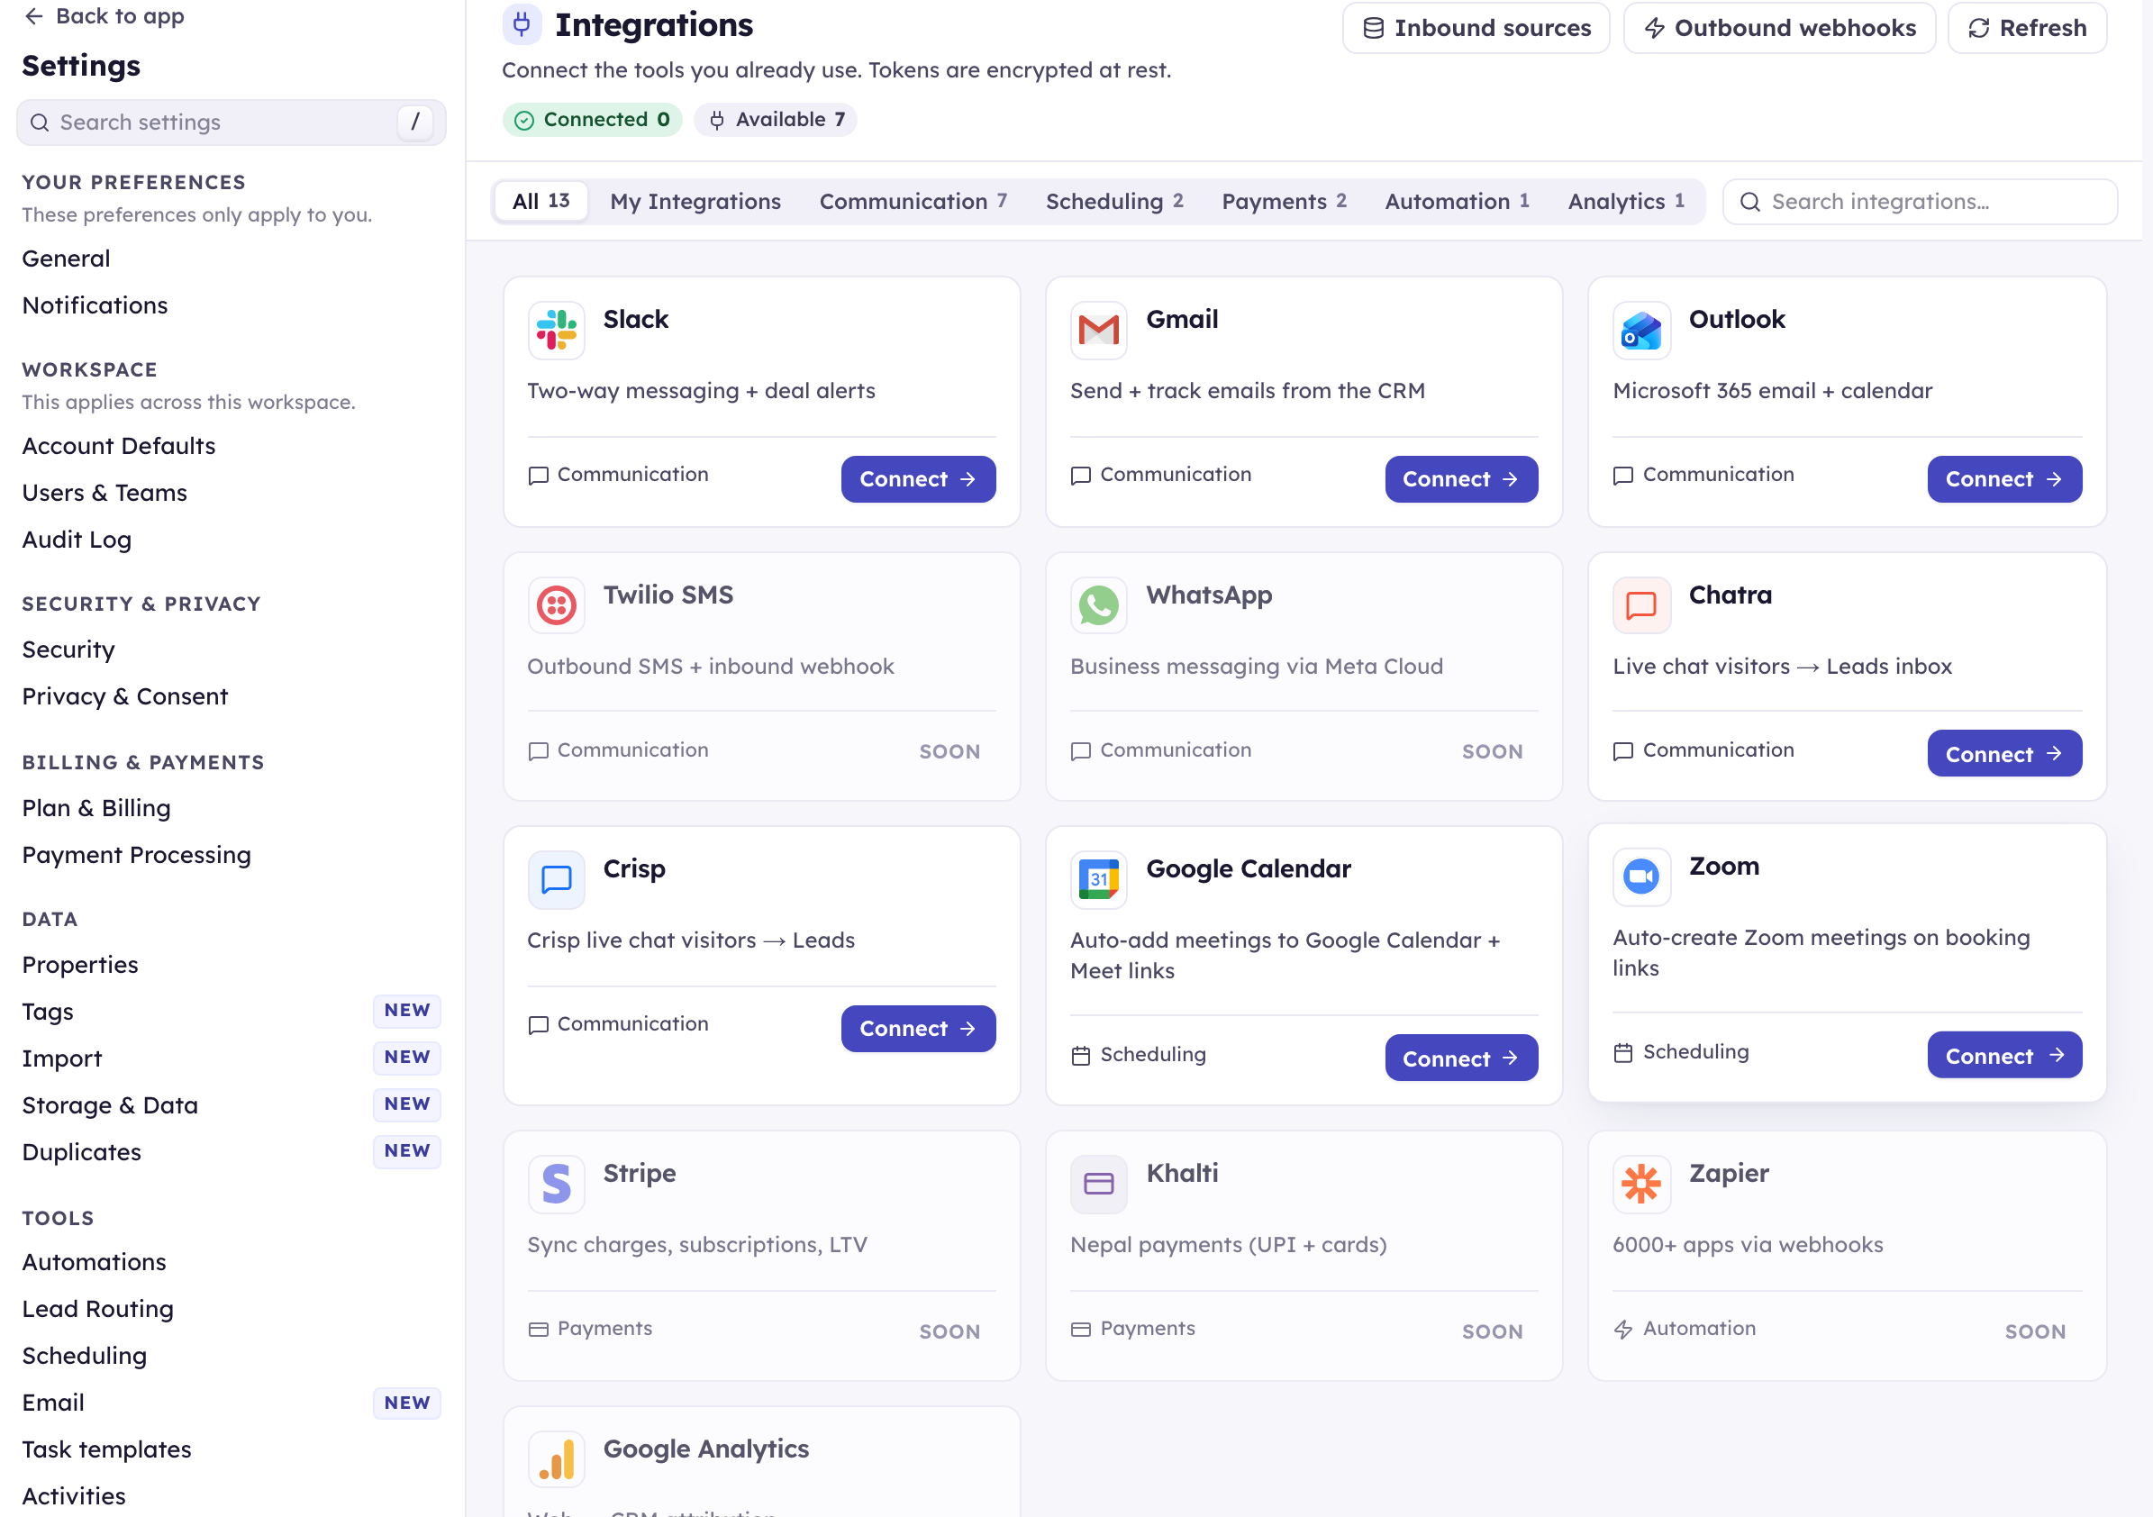Open the Tags settings page
2153x1517 pixels.
pos(48,1012)
